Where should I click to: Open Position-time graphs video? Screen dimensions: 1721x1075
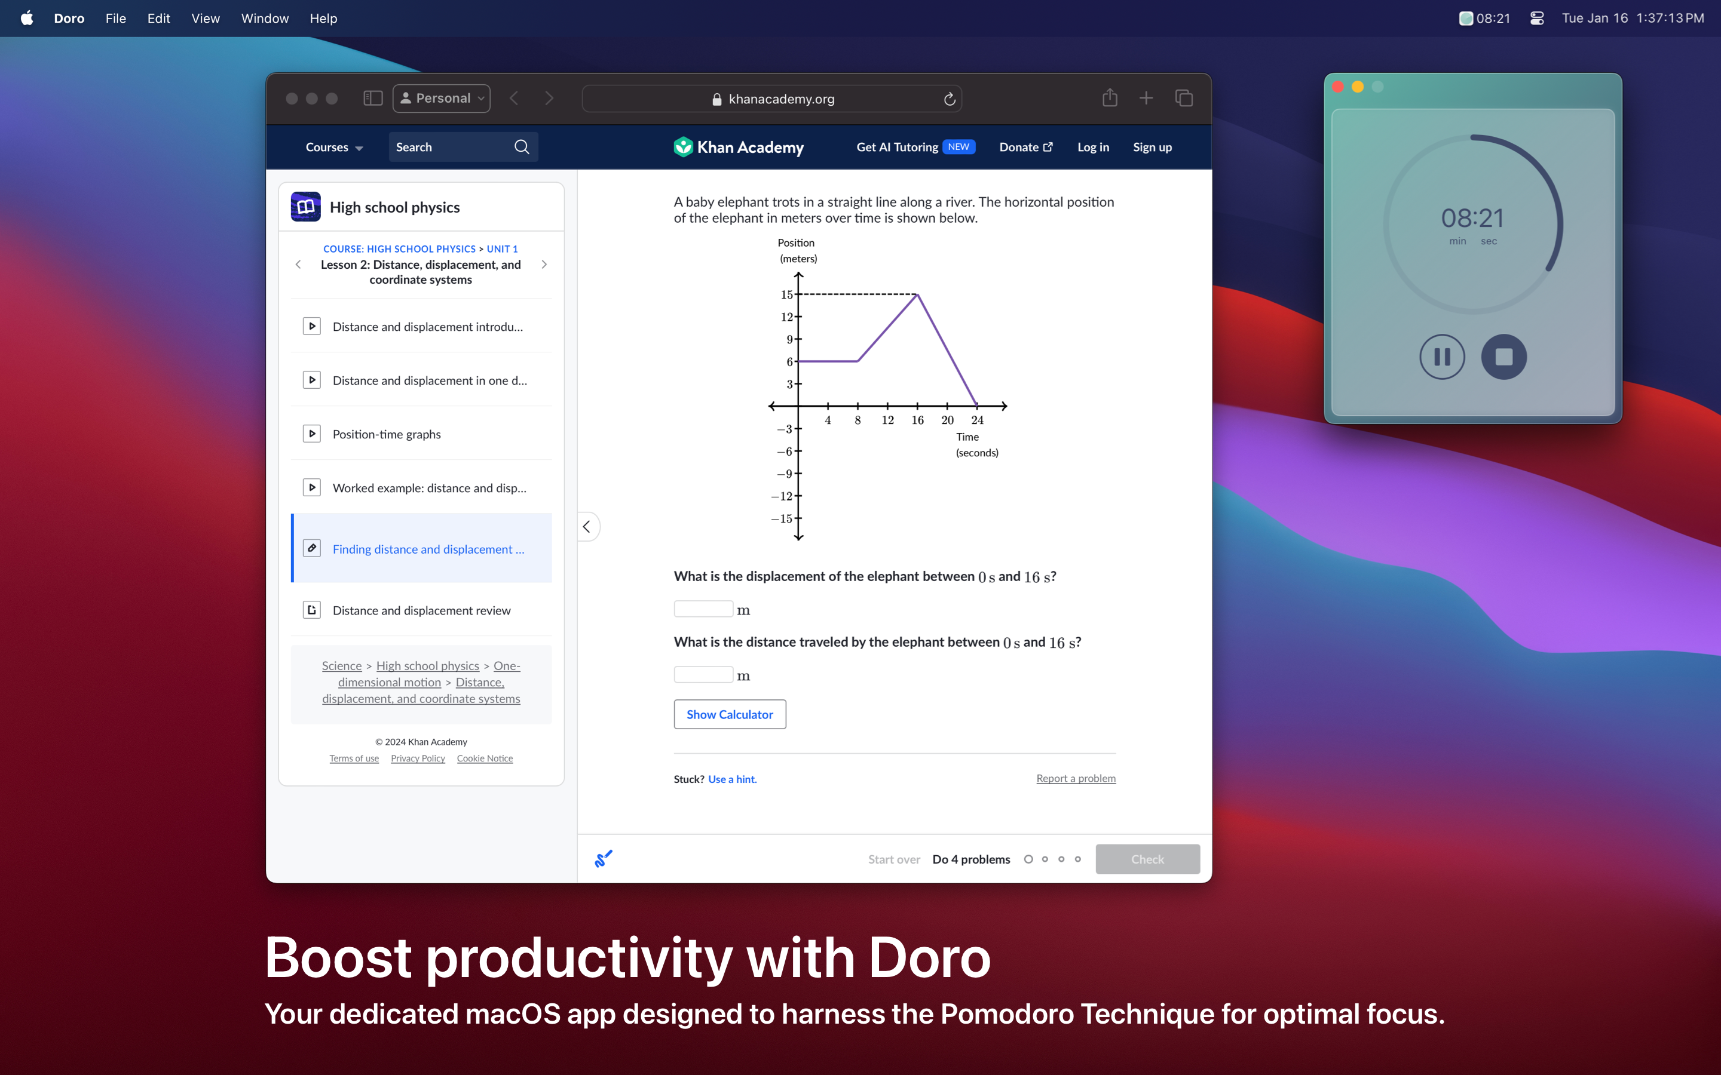pos(421,434)
